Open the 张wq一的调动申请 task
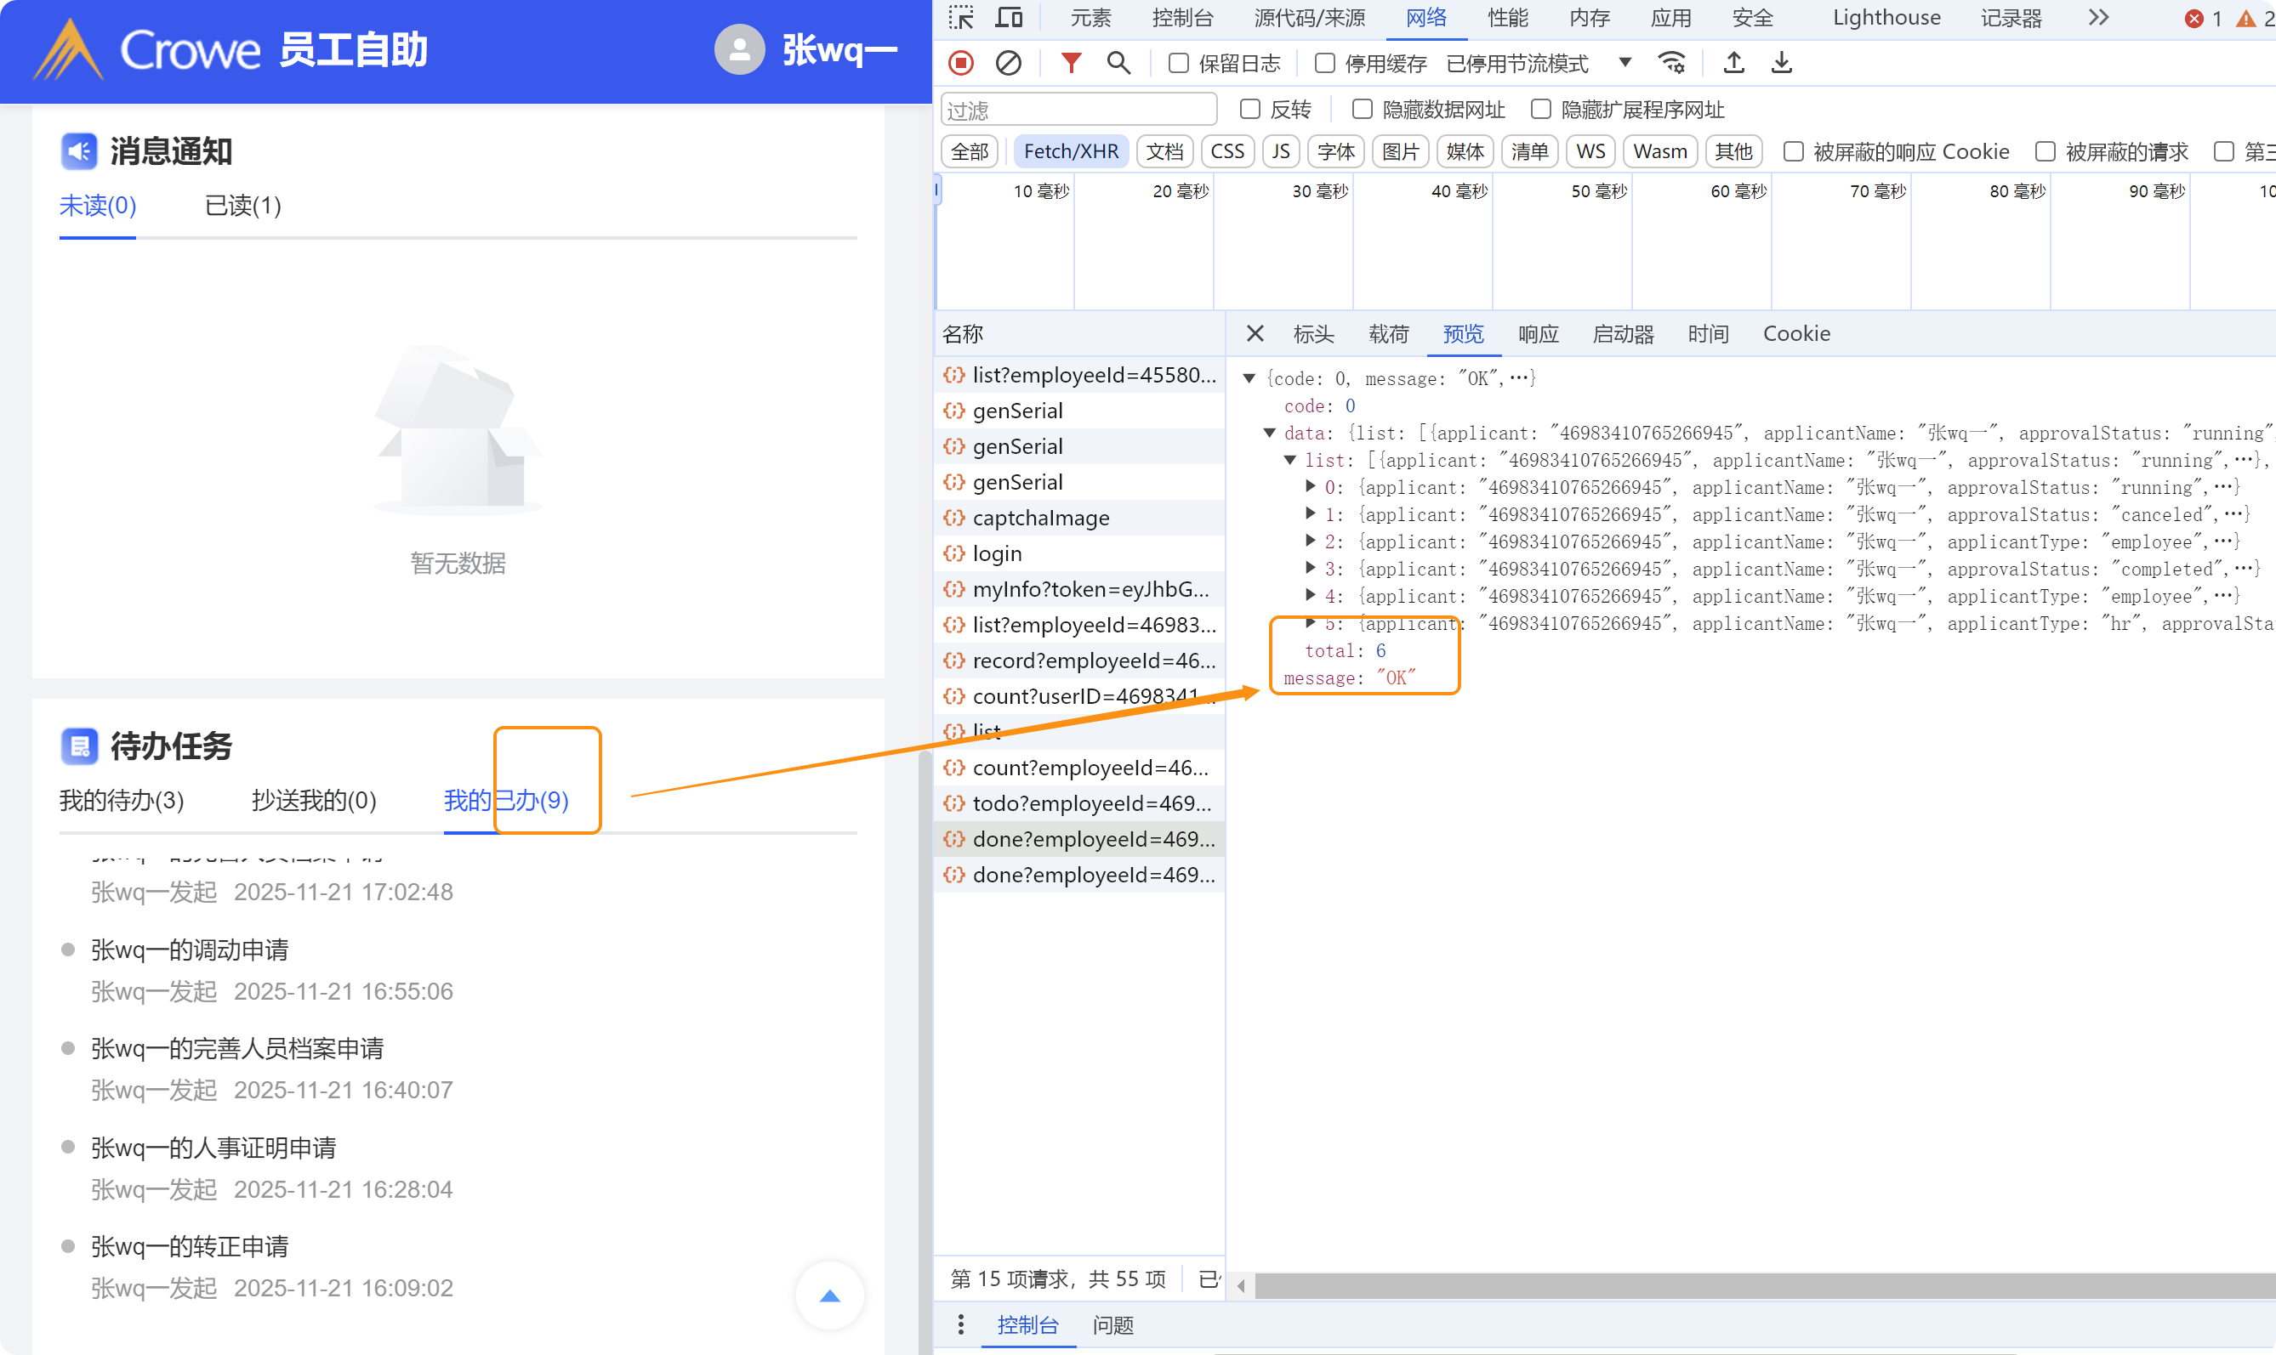Image resolution: width=2276 pixels, height=1355 pixels. [x=190, y=950]
